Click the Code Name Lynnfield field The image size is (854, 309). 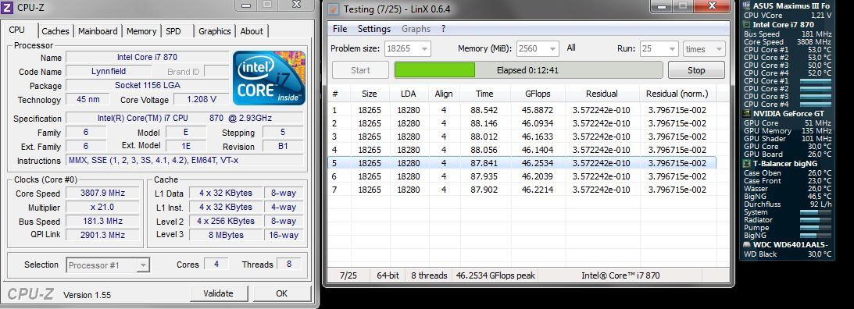(109, 71)
